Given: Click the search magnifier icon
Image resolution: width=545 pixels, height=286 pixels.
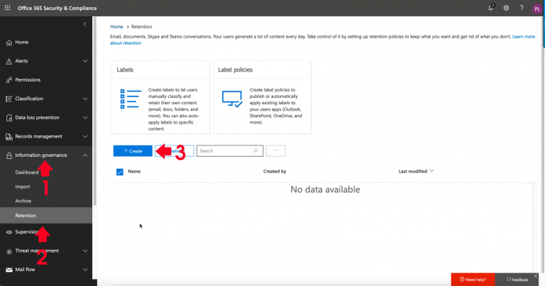Looking at the screenshot, I should pos(255,150).
